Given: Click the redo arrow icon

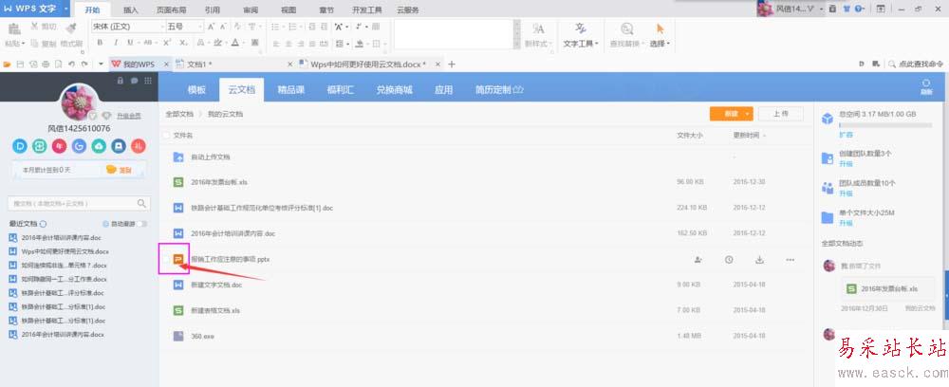Looking at the screenshot, I should pos(84,64).
